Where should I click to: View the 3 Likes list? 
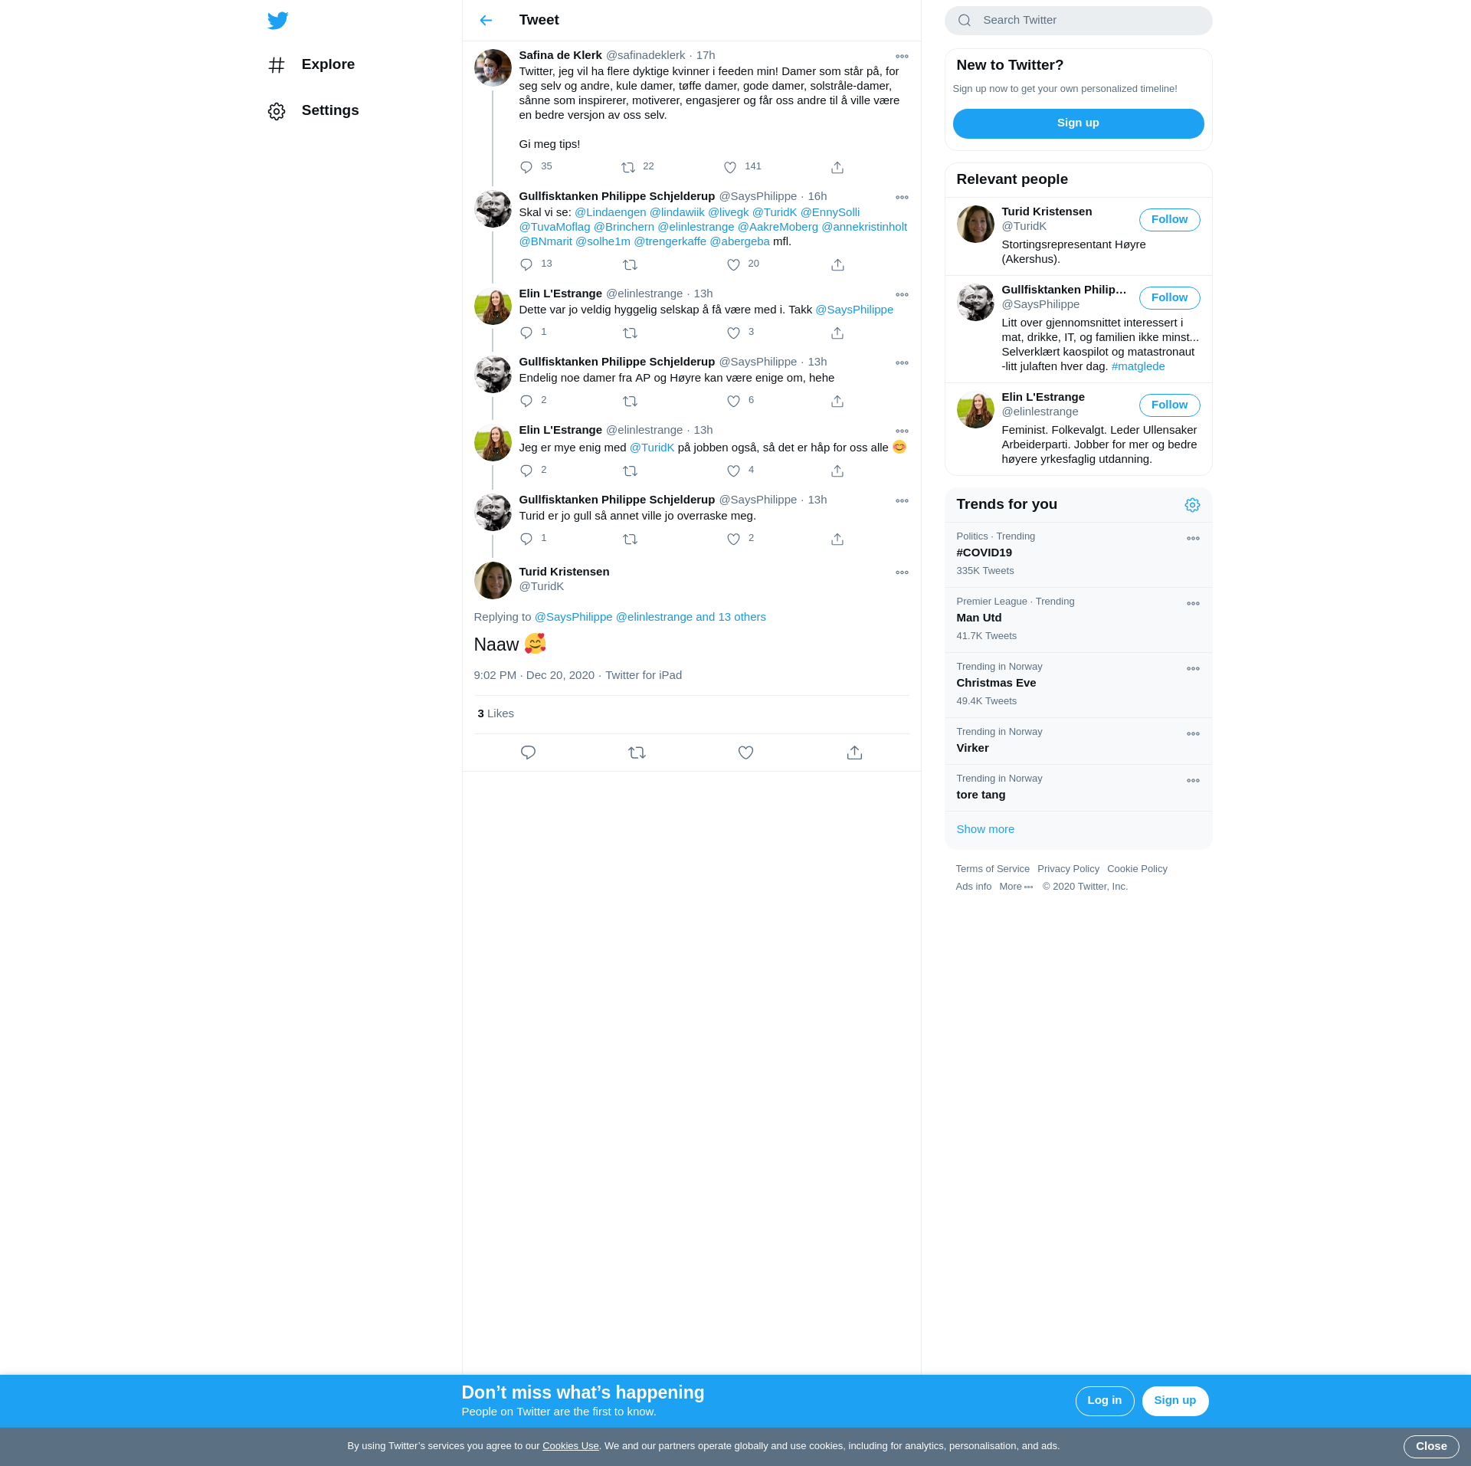(496, 713)
